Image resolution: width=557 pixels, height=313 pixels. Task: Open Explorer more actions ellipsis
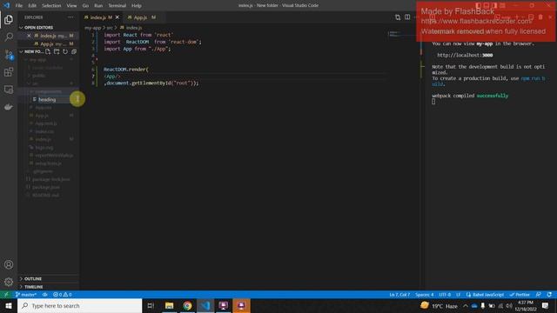click(x=71, y=17)
